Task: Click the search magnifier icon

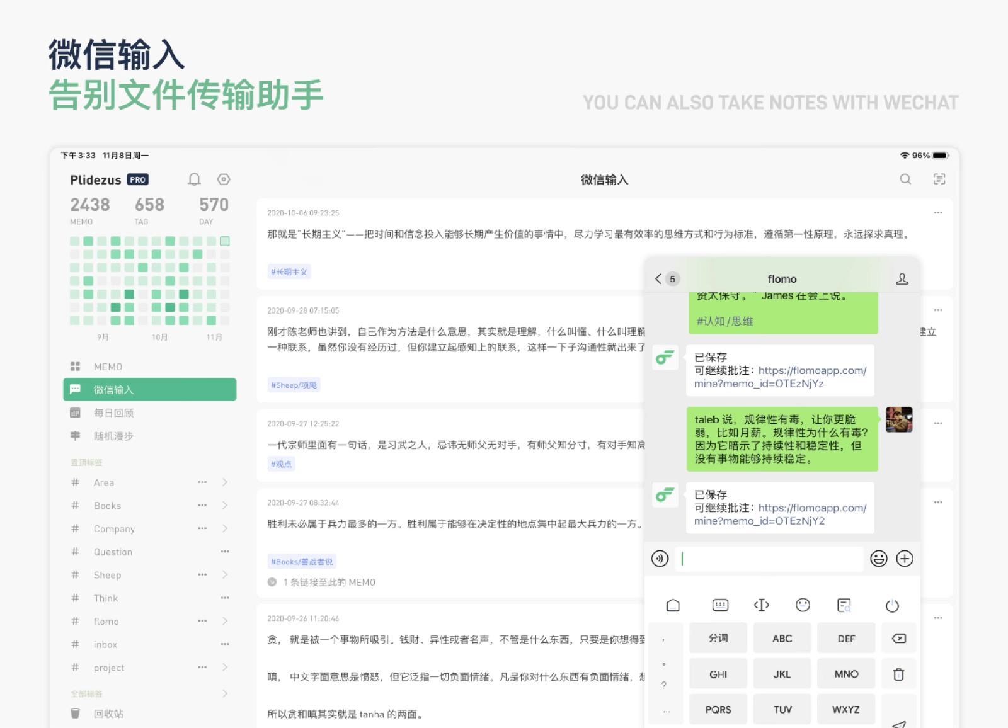Action: click(905, 179)
